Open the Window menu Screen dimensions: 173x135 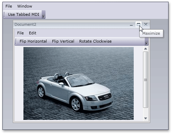(25, 6)
